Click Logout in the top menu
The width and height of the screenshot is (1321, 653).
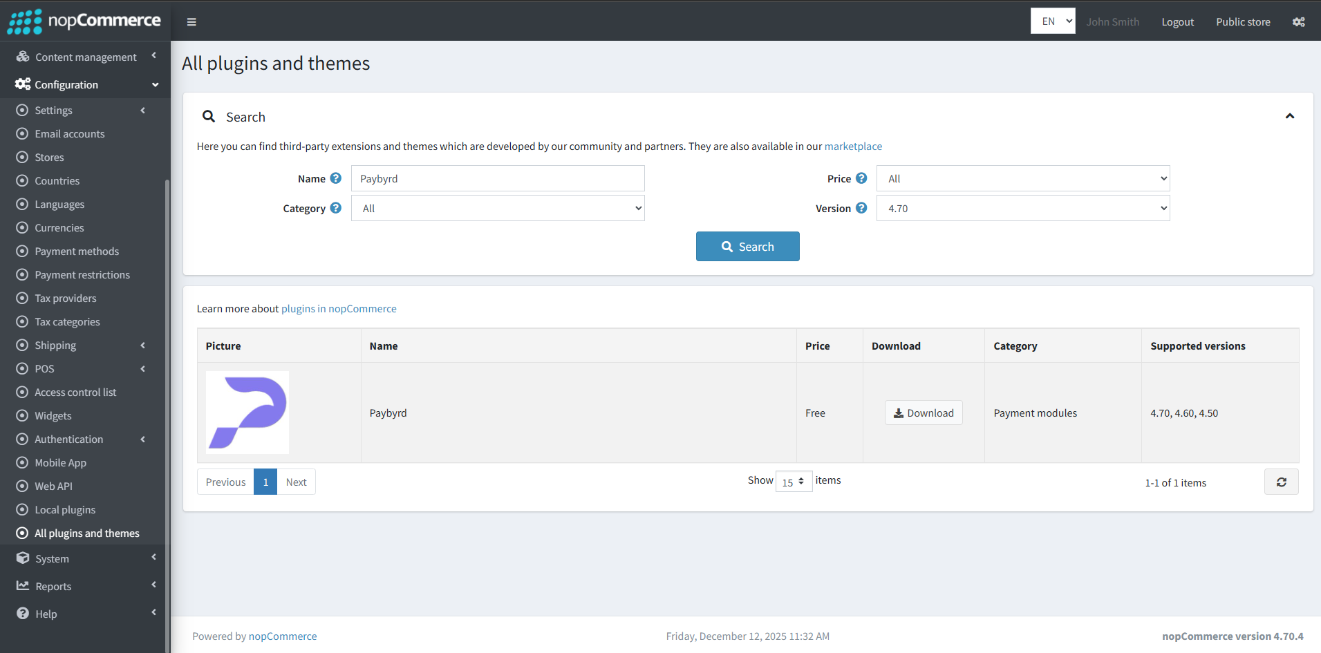tap(1177, 21)
